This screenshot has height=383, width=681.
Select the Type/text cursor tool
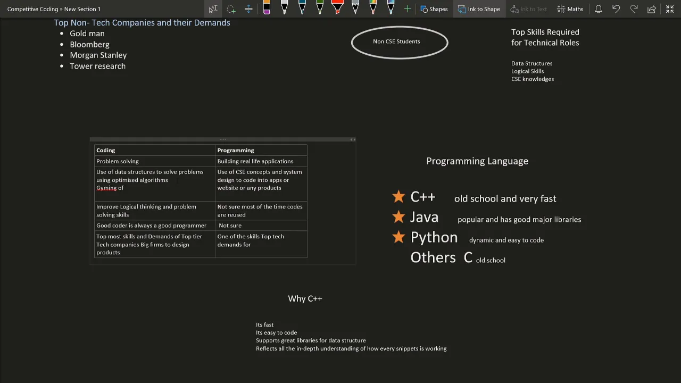pos(213,9)
